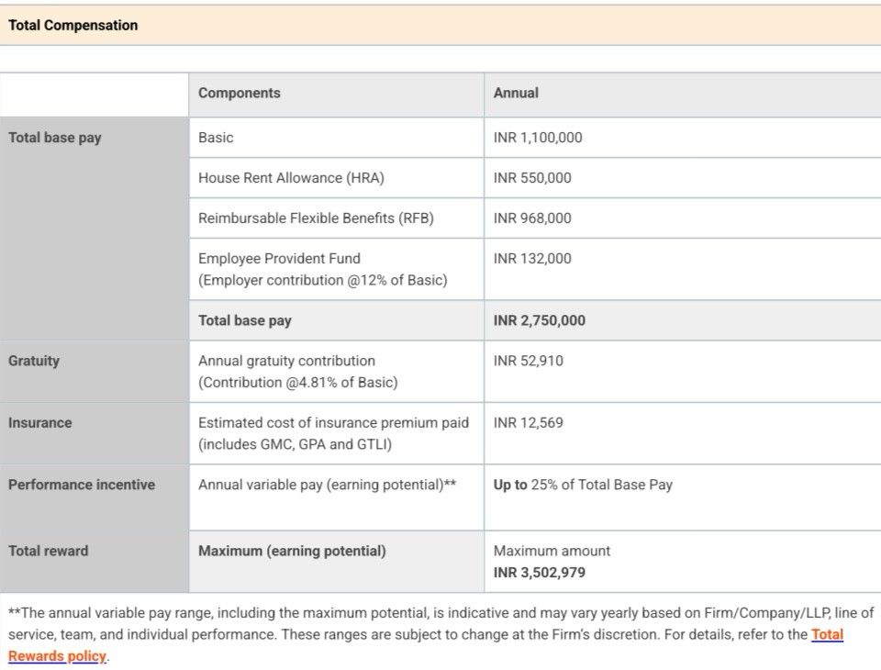Click the Annual variable pay description

327,485
